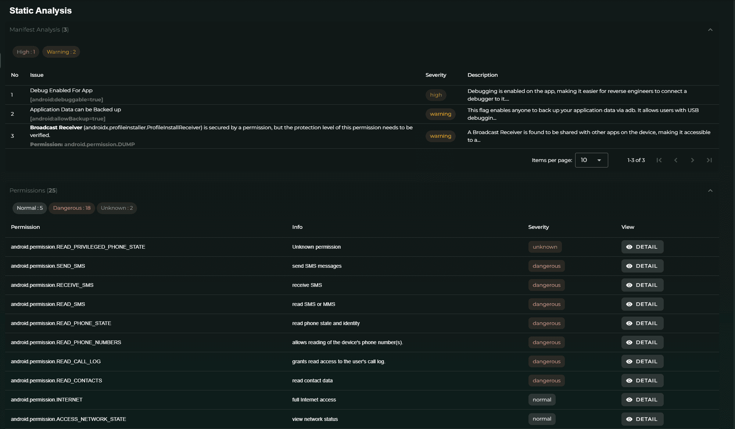Filter manifest issues by High : 1 chip
735x429 pixels.
(x=26, y=52)
